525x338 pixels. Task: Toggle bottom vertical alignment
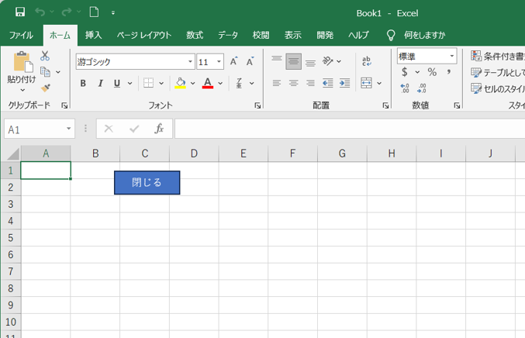click(310, 61)
